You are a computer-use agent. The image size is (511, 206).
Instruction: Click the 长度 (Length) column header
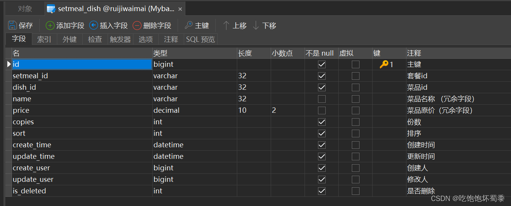(x=254, y=53)
